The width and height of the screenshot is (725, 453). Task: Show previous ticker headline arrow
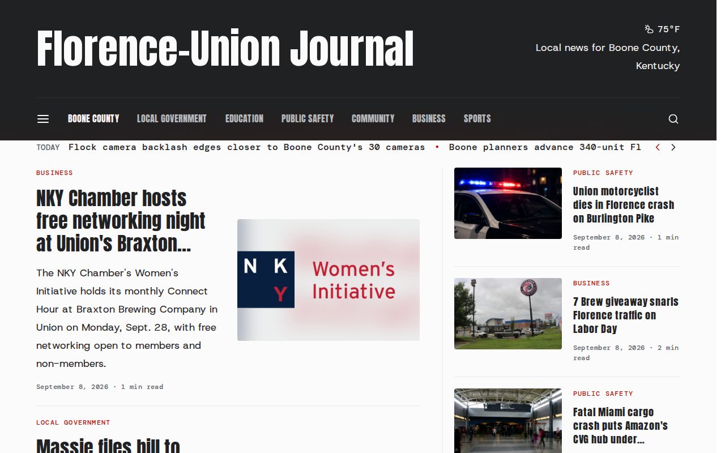[658, 147]
